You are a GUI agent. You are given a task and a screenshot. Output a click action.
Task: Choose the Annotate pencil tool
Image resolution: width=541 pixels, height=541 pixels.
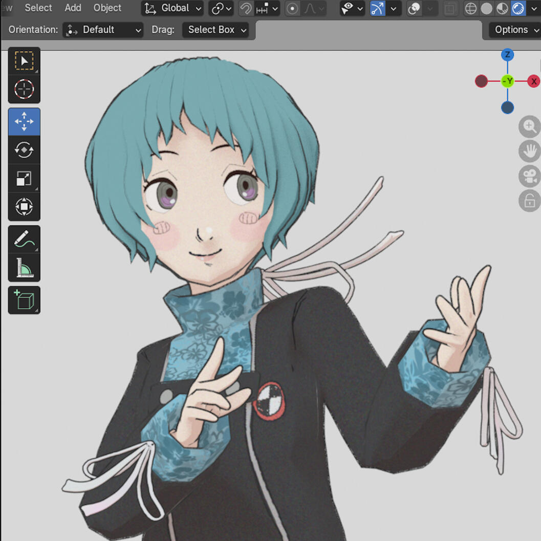(24, 239)
